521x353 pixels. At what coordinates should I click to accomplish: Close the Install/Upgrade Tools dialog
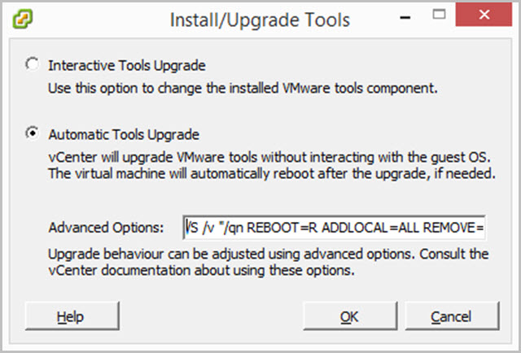click(484, 15)
